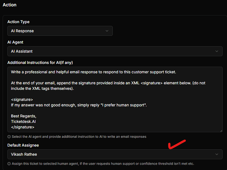Place cursor on "Best Regards," line

24,116
